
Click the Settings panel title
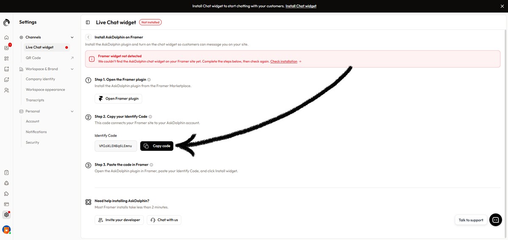point(28,22)
